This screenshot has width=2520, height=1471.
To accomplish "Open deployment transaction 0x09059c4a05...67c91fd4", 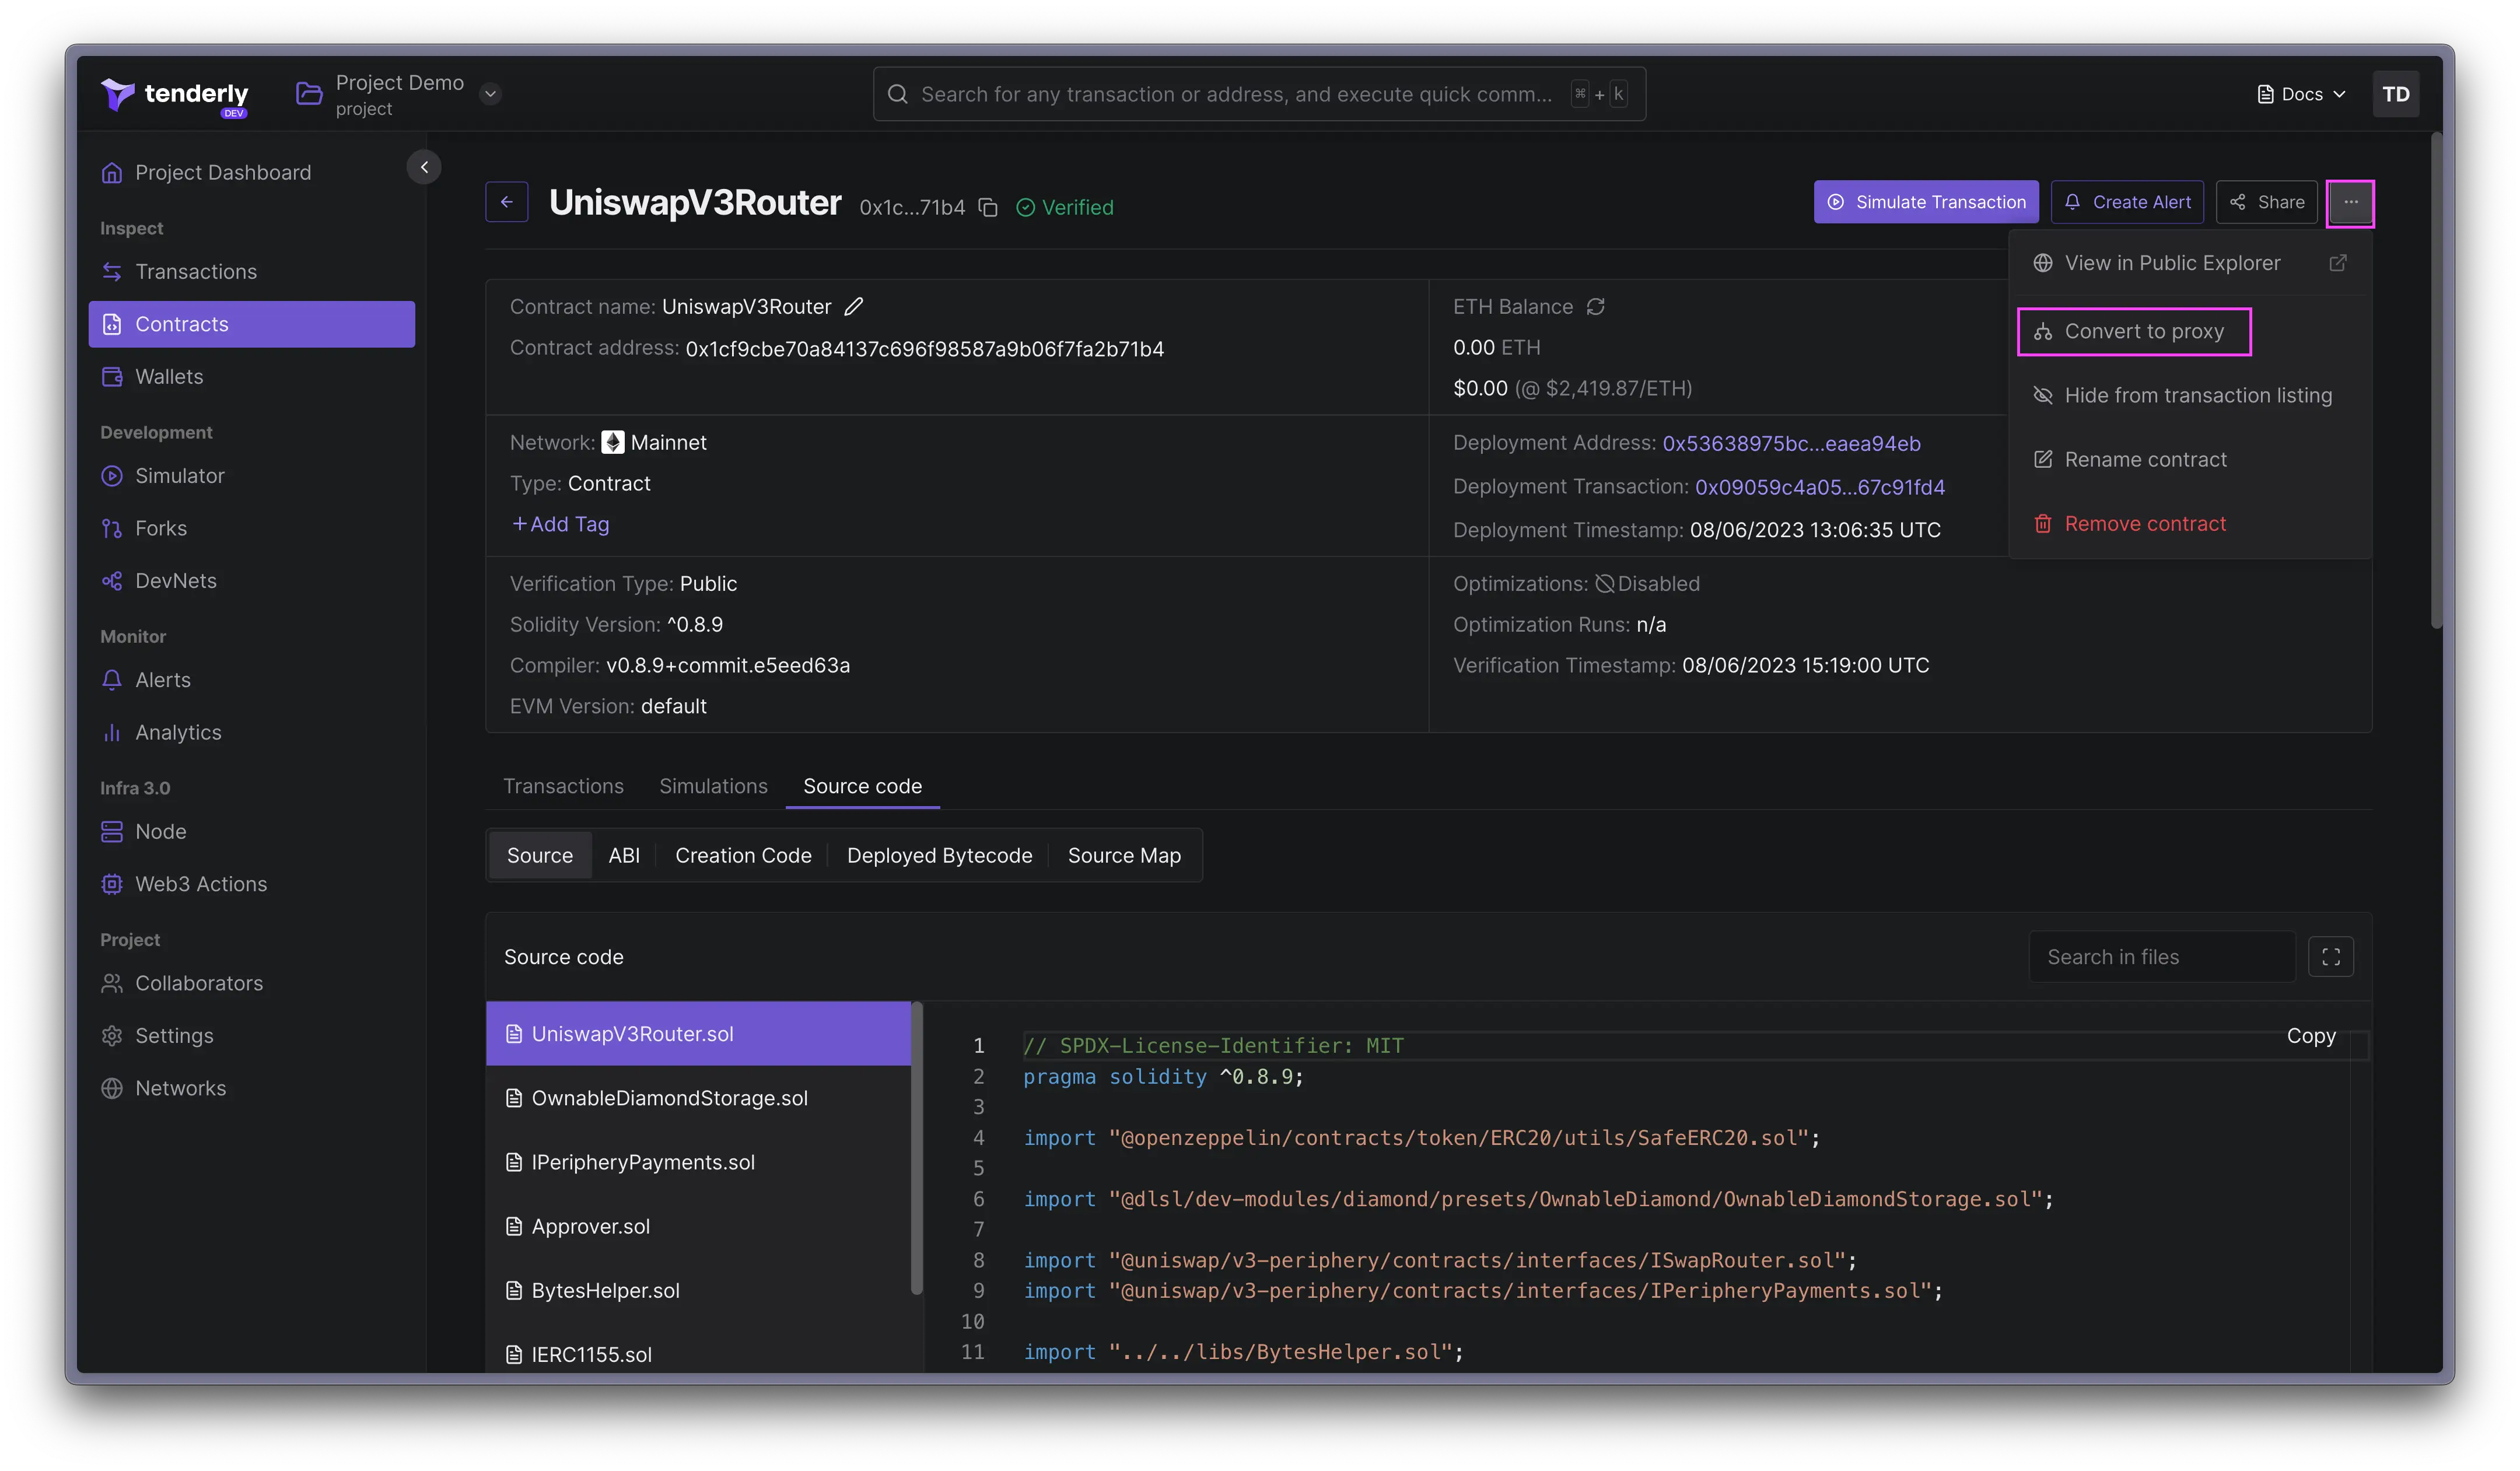I will coord(1819,487).
